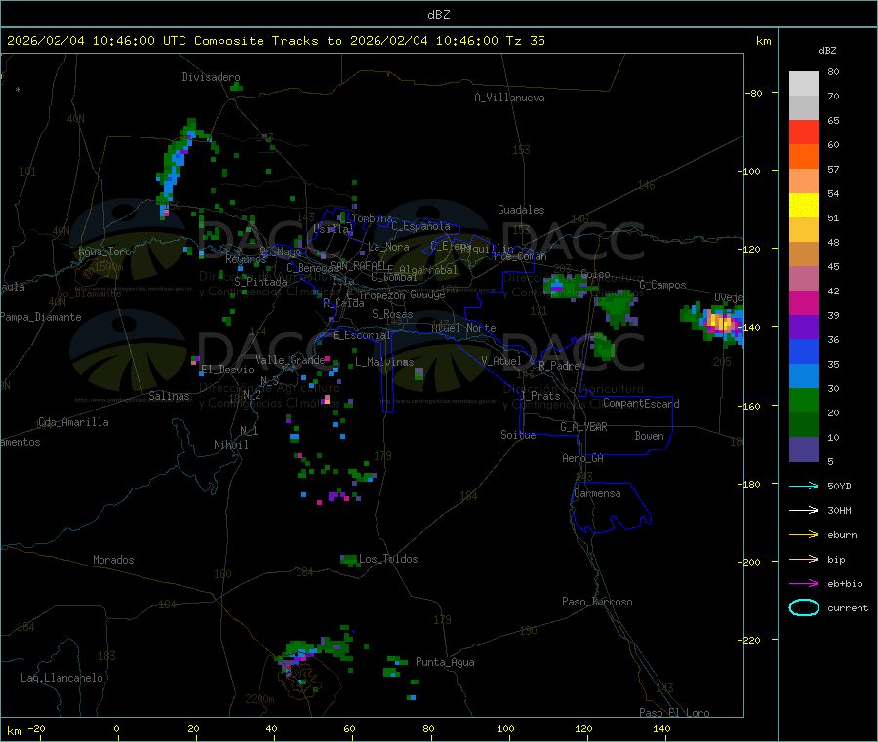Image resolution: width=878 pixels, height=742 pixels.
Task: Click the 'Pampa_Diamante' map label
Action: point(41,317)
